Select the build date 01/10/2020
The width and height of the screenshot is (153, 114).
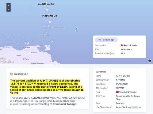click(122, 84)
